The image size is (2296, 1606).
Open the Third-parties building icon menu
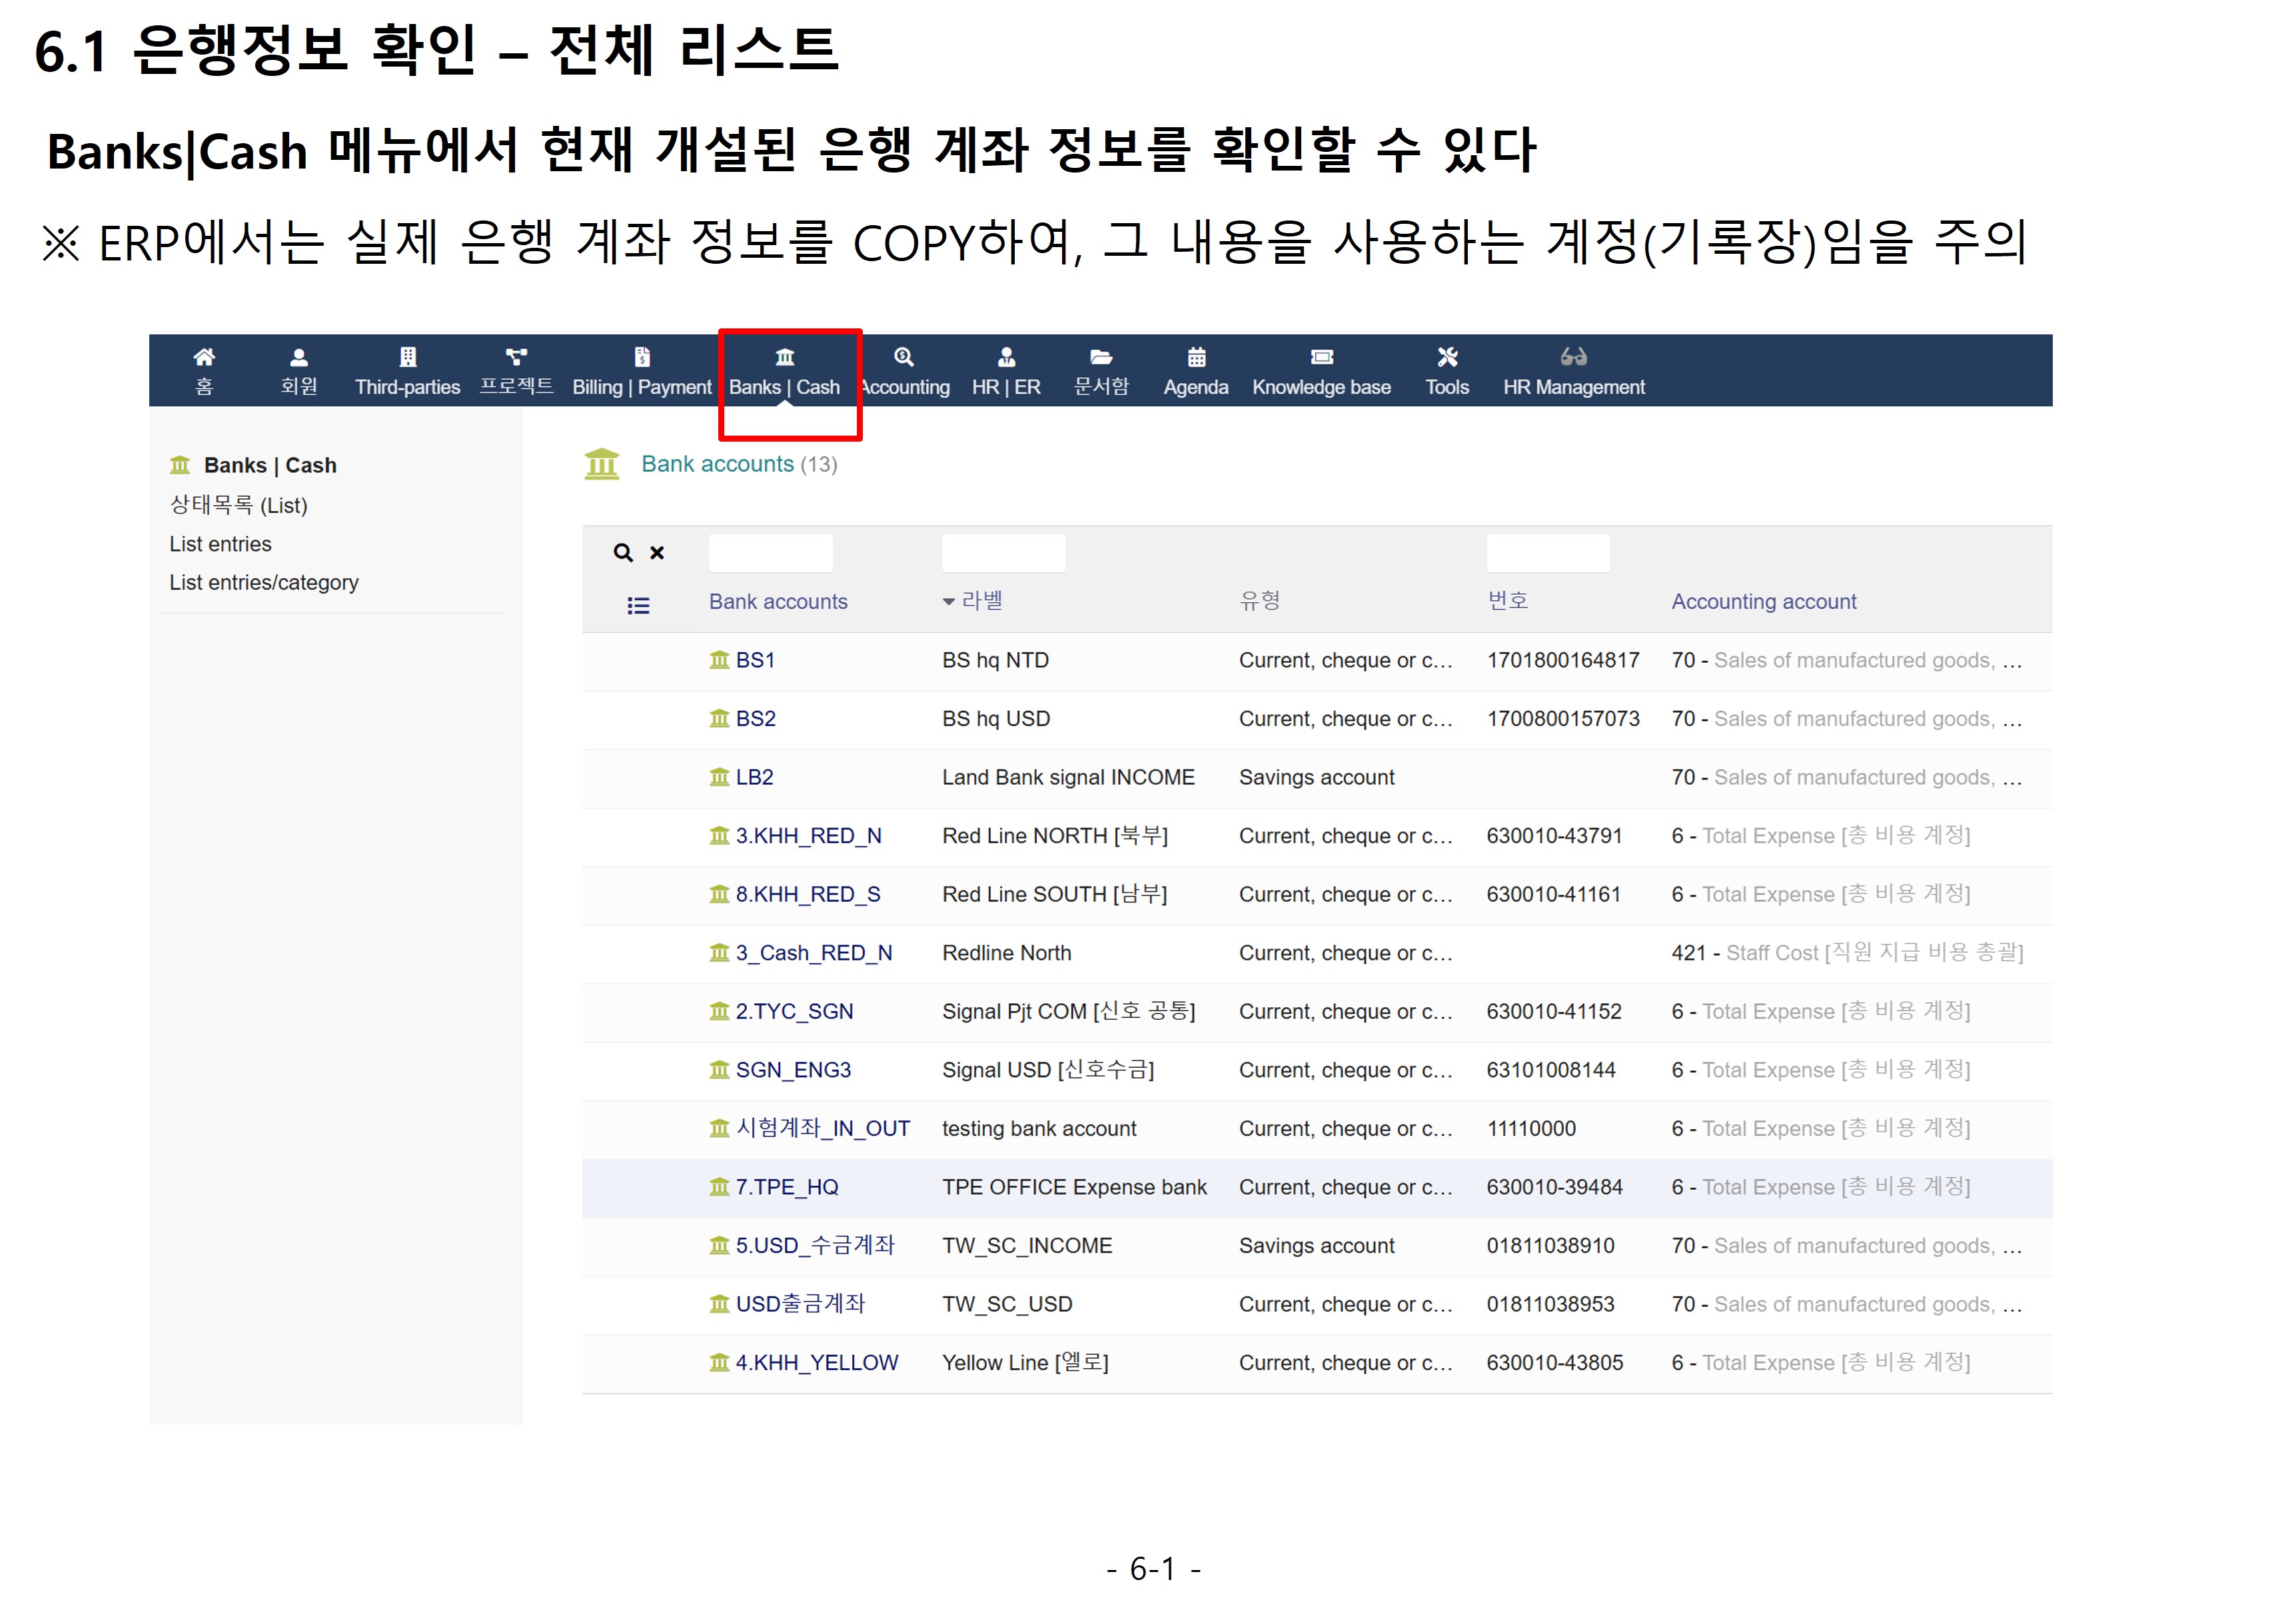point(407,357)
